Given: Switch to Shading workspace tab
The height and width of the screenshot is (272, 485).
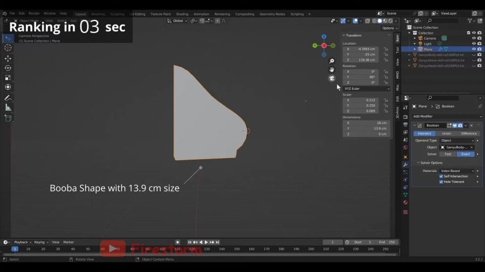Looking at the screenshot, I should [182, 14].
